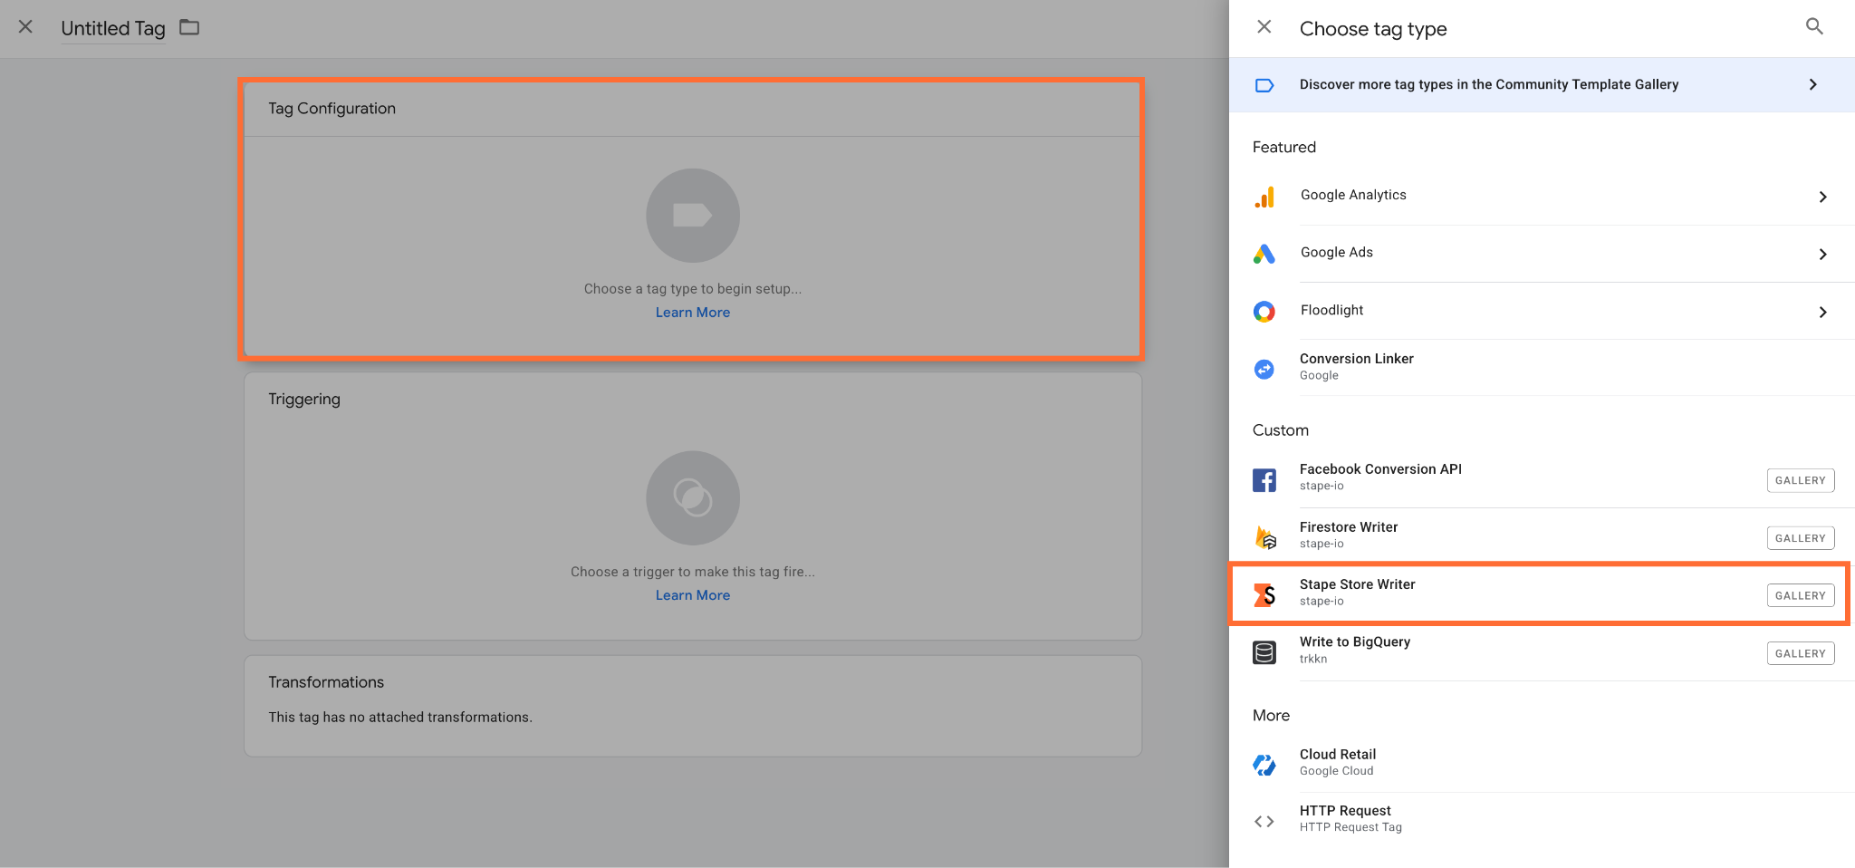Edit the Untitled Tag name field
The width and height of the screenshot is (1855, 868).
[113, 28]
